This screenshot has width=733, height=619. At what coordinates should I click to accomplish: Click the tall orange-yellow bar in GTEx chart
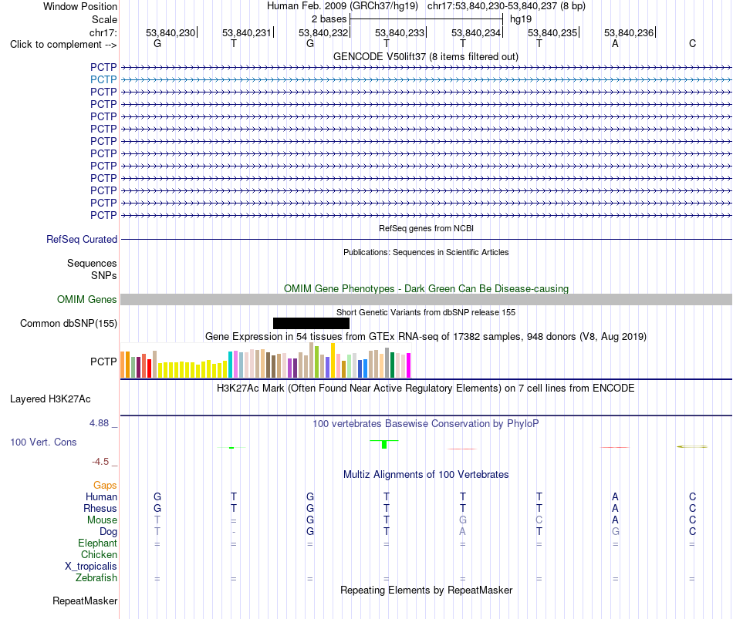tap(333, 360)
